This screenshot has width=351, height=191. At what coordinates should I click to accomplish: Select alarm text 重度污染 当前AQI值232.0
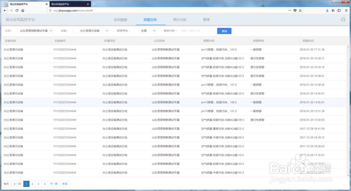pyautogui.click(x=223, y=129)
